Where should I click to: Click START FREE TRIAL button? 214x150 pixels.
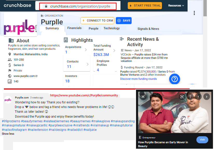145,6
